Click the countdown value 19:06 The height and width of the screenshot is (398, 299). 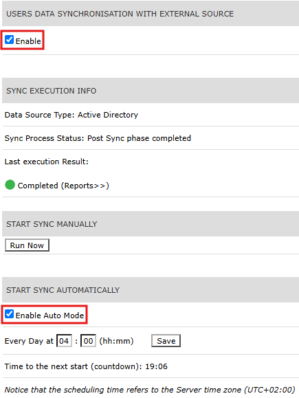coord(156,366)
